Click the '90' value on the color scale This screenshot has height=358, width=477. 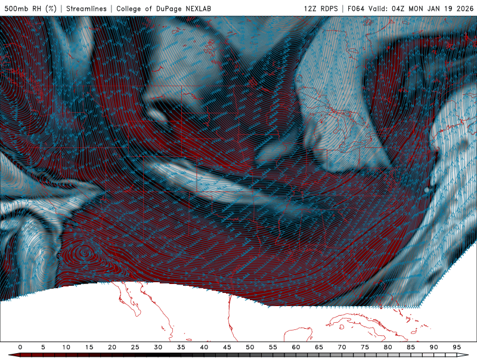433,347
